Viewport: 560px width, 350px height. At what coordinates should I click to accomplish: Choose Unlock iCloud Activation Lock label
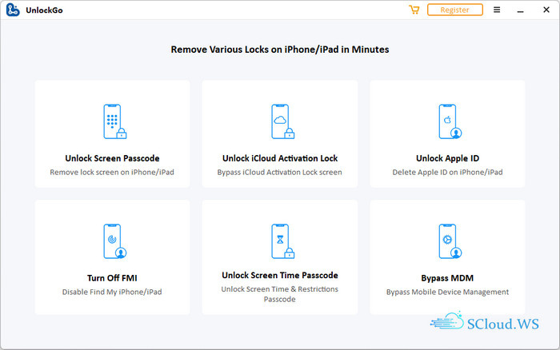click(x=280, y=158)
